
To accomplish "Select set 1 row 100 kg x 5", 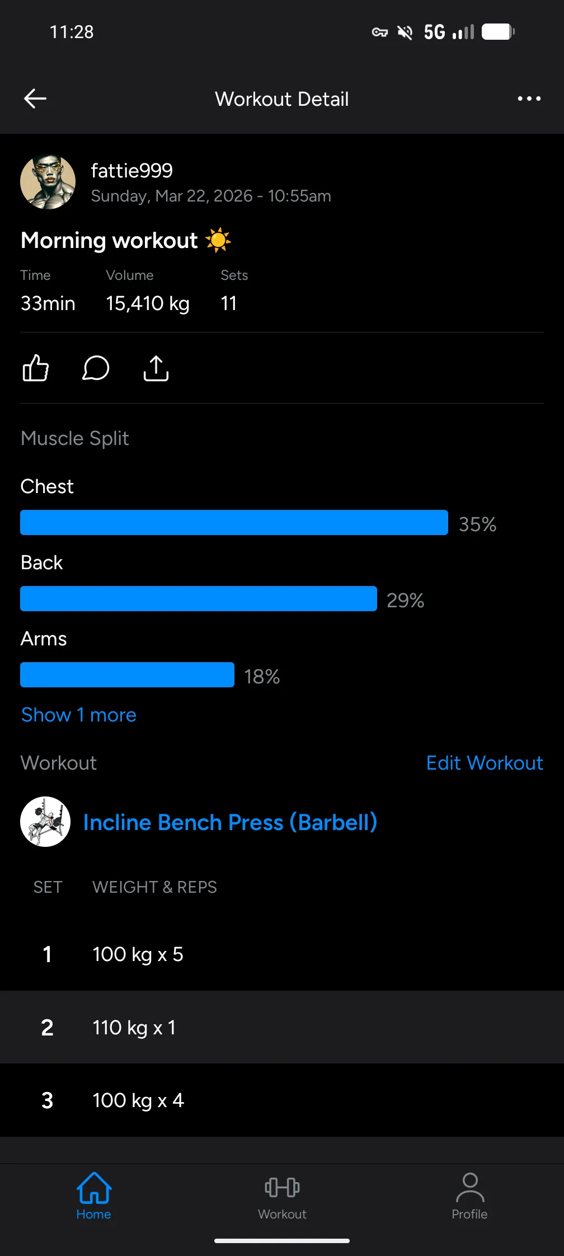I will tap(282, 954).
